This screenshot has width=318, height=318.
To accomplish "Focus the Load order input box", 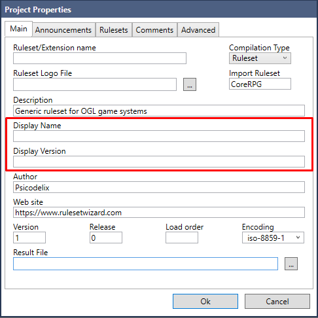I will click(x=182, y=238).
